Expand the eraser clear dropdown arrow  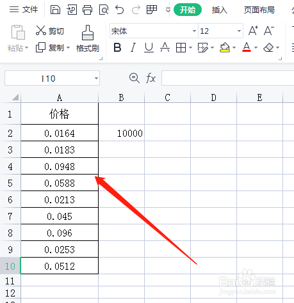(x=278, y=47)
